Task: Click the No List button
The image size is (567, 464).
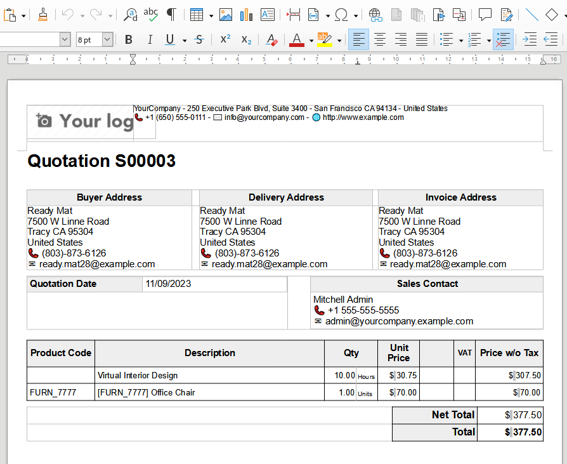Action: tap(503, 39)
